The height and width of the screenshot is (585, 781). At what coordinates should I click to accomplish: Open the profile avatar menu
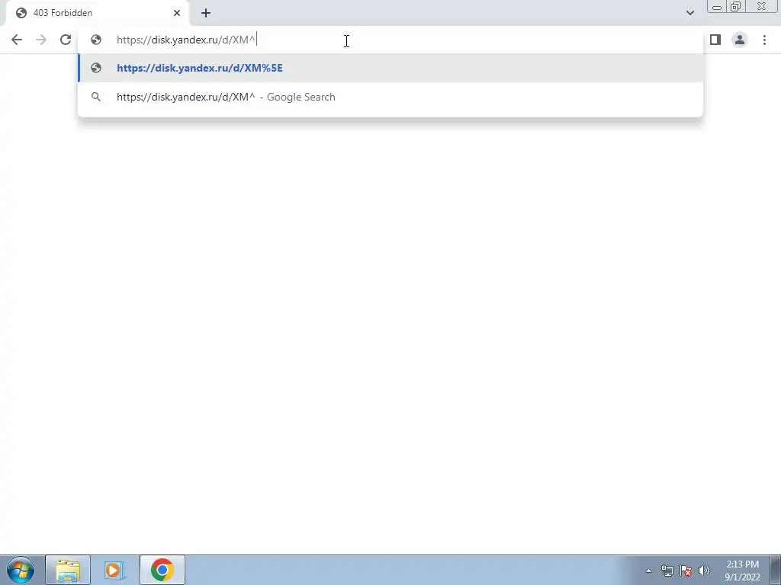[x=740, y=40]
